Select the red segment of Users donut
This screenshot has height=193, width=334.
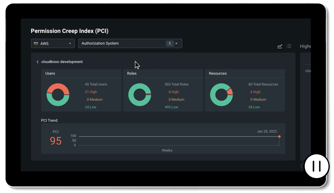(58, 89)
